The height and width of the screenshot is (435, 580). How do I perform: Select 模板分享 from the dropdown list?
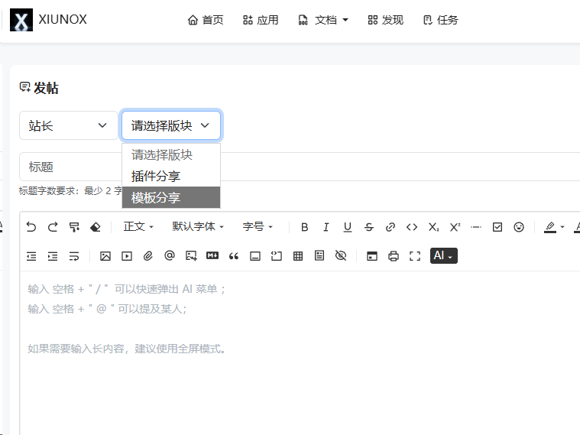click(x=171, y=197)
